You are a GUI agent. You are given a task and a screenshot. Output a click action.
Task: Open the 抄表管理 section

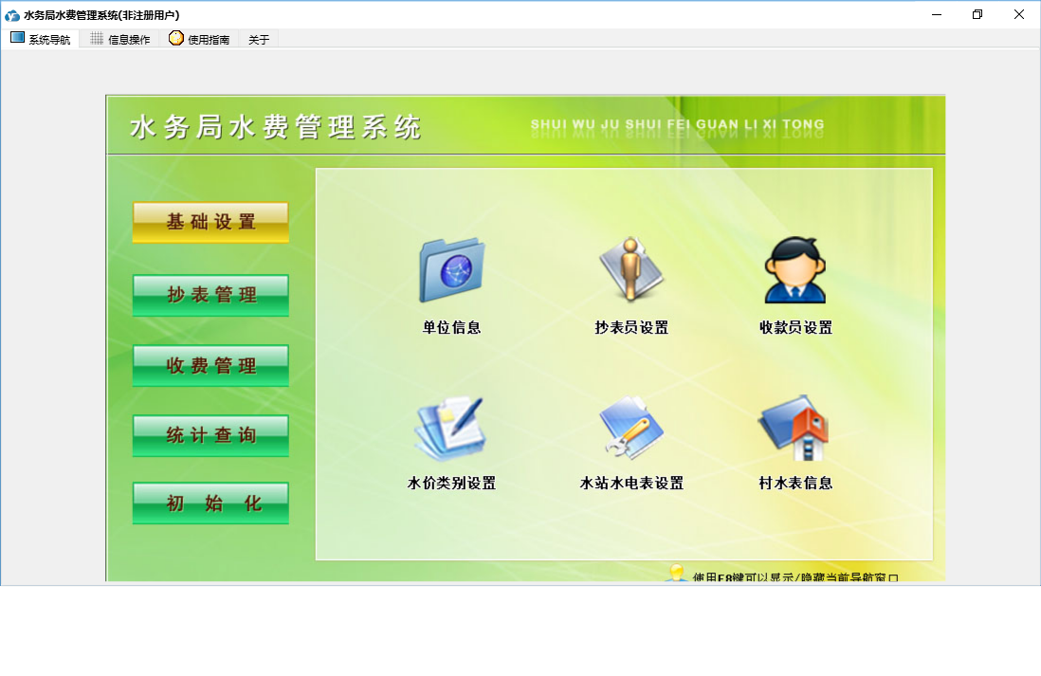click(210, 295)
